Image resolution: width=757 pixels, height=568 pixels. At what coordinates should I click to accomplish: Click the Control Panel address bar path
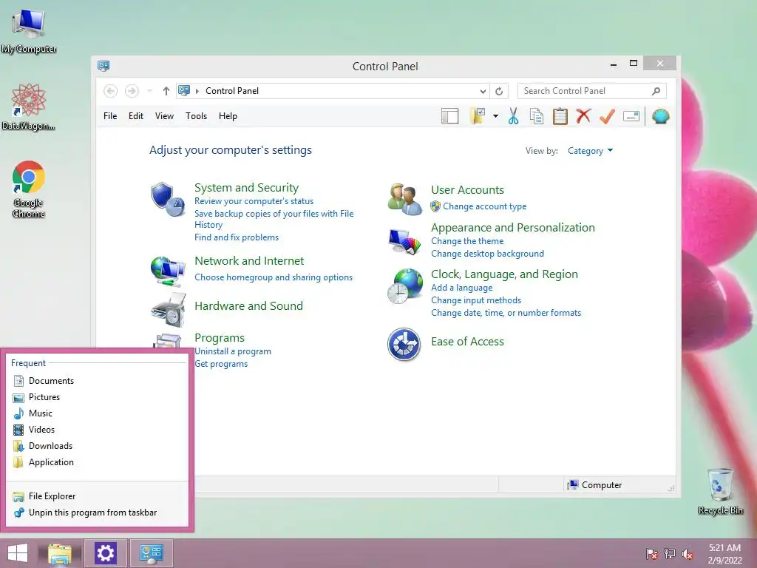pos(231,91)
